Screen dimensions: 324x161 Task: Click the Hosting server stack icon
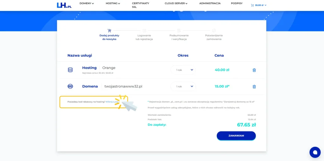pos(70,70)
